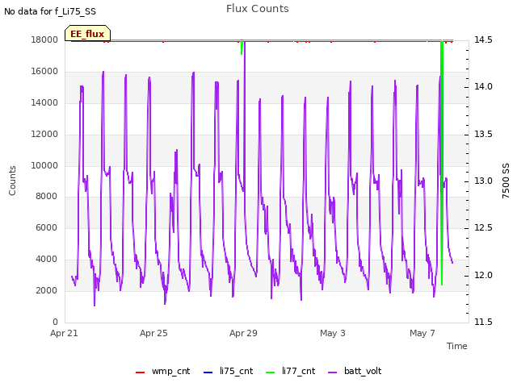Click the 14.5 right axis tick label
This screenshot has height=387, width=517.
tap(483, 40)
